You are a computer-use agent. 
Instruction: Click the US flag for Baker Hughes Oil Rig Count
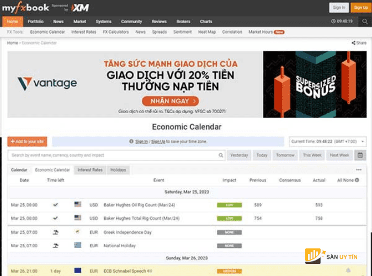point(78,204)
